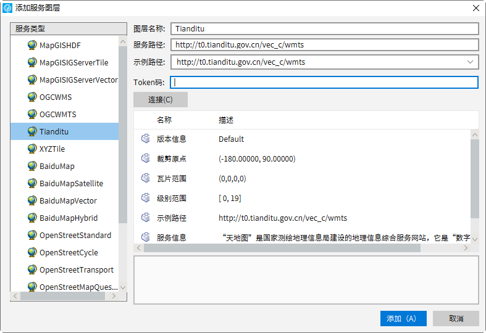This screenshot has width=486, height=333.
Task: Click the globe icon beside OpenStreetTransport
Action: point(32,269)
